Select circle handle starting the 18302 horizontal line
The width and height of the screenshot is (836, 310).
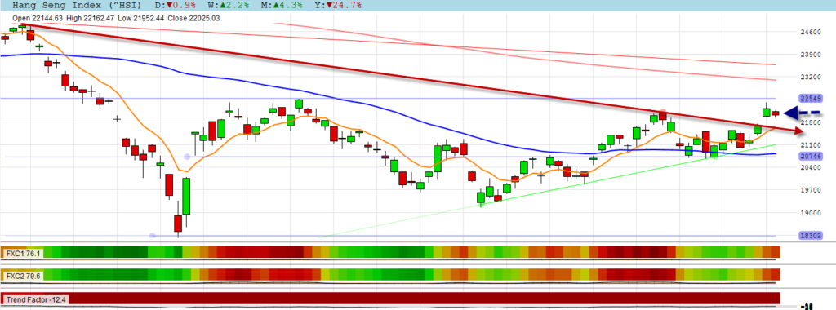[153, 235]
